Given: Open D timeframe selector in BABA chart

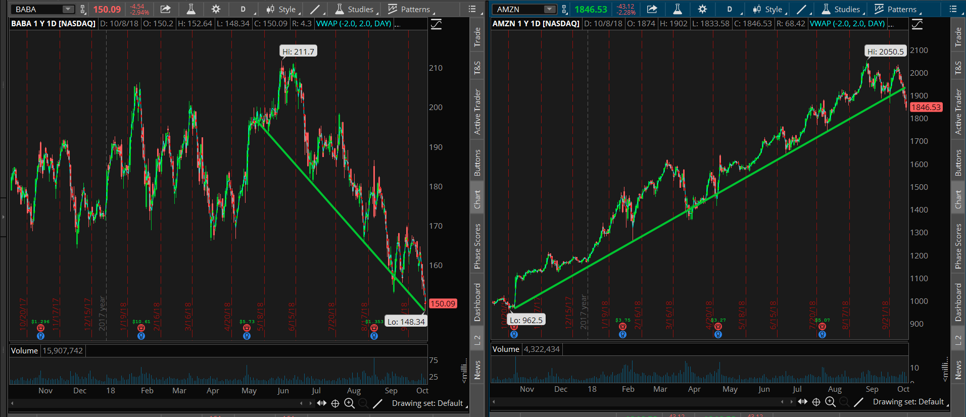Looking at the screenshot, I should tap(243, 9).
